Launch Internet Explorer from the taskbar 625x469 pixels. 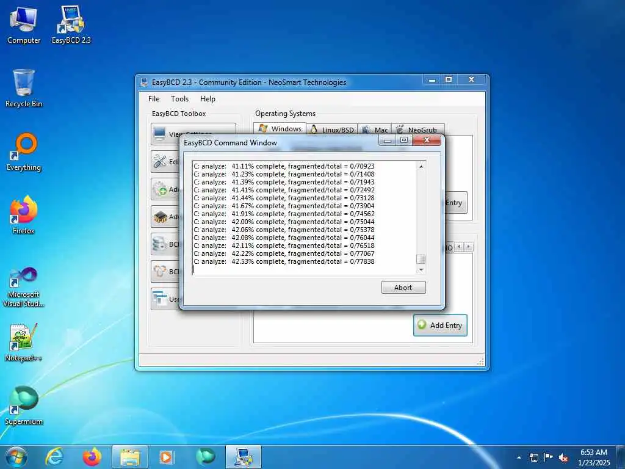click(x=54, y=457)
